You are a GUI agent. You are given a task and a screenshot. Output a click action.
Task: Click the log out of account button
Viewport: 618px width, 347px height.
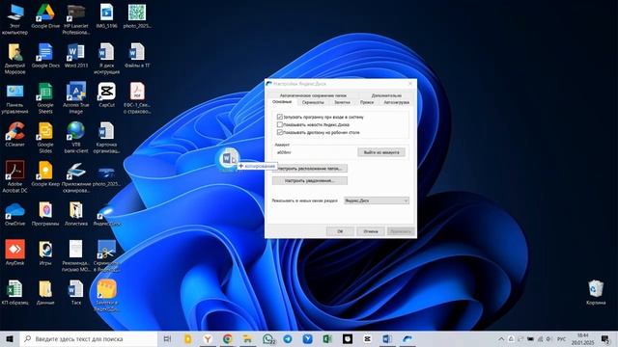tap(381, 152)
